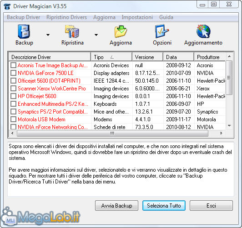Screen dimensions: 242x228
Task: Click the Avvia Backup button
Action: (x=116, y=205)
